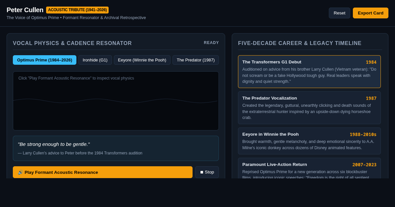Click the quote "Be strong enough to be gentle."
Screen dimensions: 395x207
tap(54, 144)
